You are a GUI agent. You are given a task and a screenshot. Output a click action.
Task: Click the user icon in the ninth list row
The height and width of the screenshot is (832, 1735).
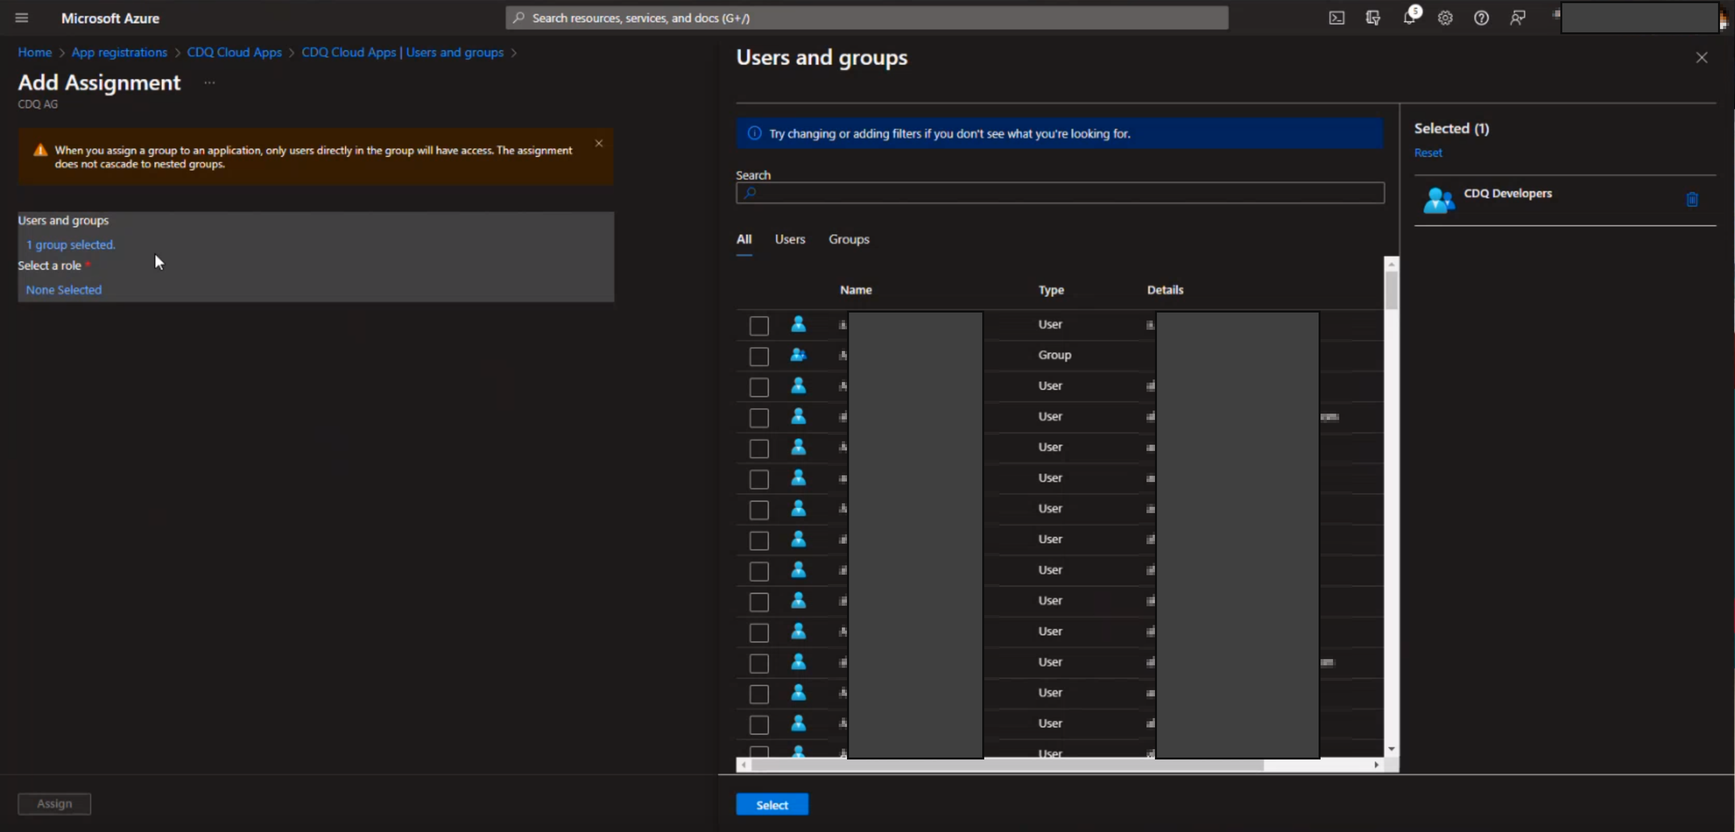[798, 570]
